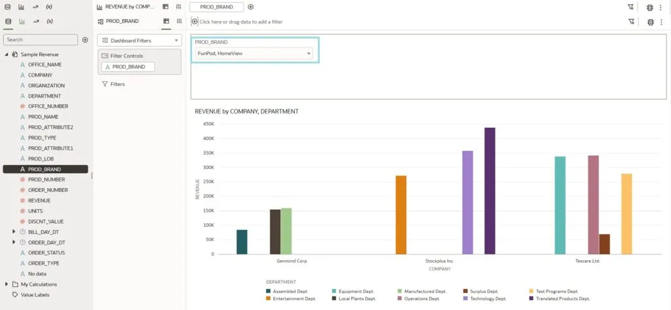Switch to the PROD_BRAND canvas tab
The image size is (671, 310).
(x=216, y=7)
